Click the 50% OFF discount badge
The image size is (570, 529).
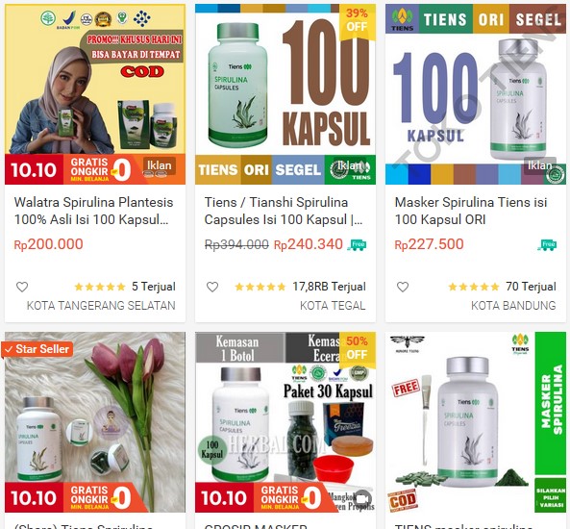357,348
